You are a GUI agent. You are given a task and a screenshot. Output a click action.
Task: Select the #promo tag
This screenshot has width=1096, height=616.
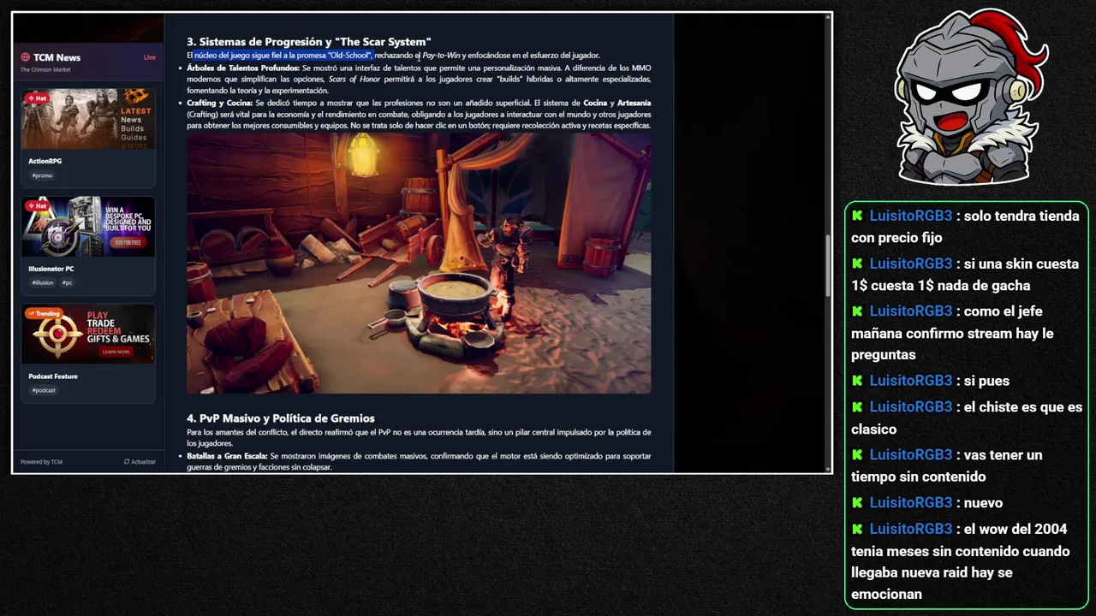[42, 175]
